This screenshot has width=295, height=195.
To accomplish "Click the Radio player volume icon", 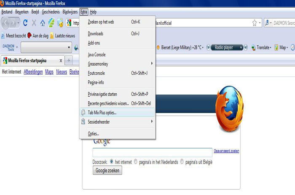I will 246,47.
